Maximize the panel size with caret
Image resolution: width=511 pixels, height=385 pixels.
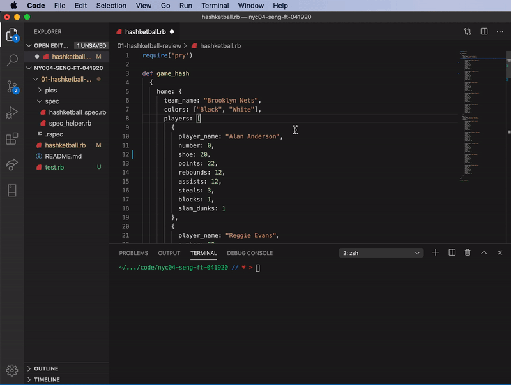click(484, 252)
